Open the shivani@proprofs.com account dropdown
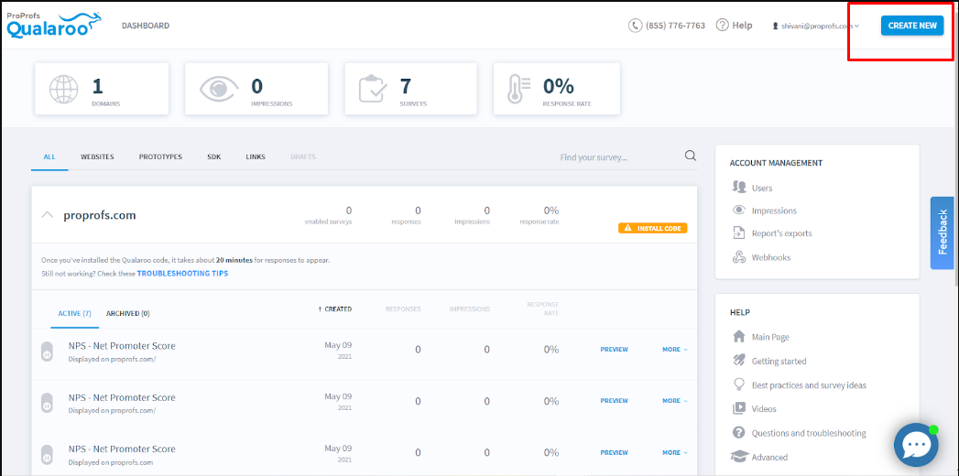 point(816,26)
